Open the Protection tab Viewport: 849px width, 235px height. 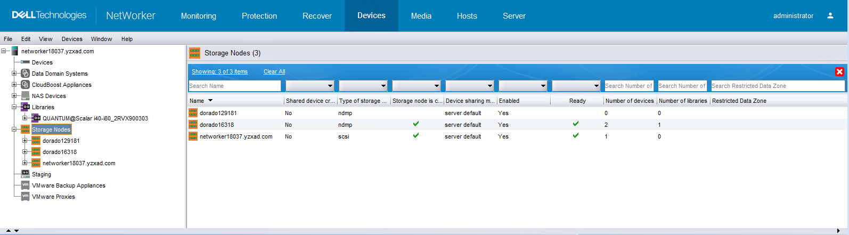(259, 16)
